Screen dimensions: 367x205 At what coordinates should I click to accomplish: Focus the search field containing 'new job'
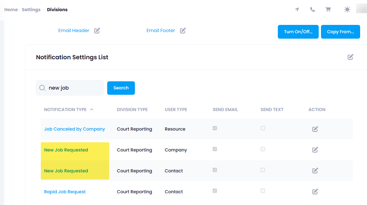tap(70, 88)
